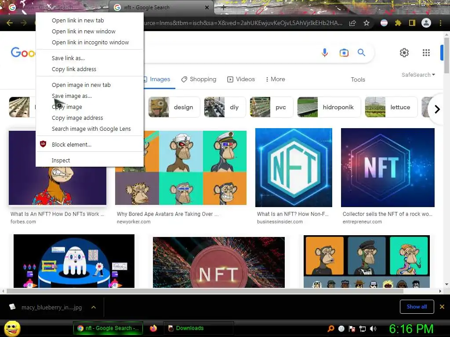This screenshot has height=337, width=450.
Task: Choose Inspect from context menu
Action: 90,160
